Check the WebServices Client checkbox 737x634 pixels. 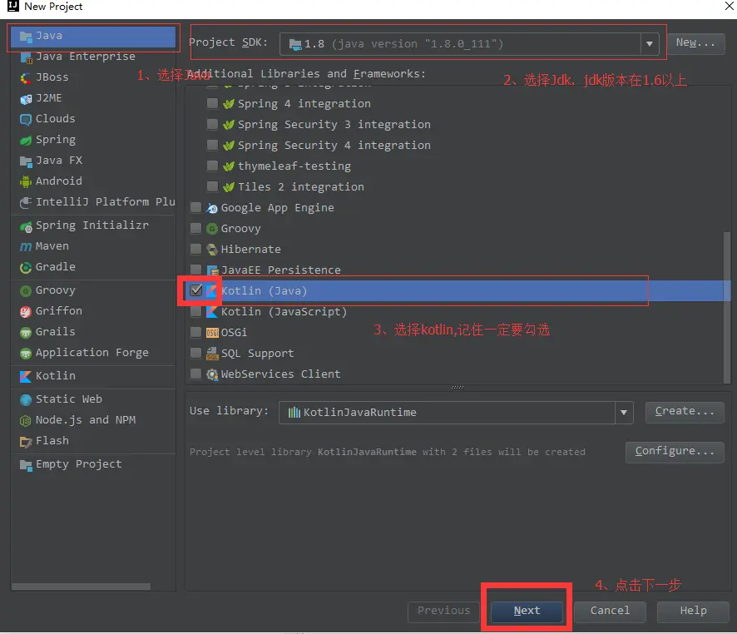pyautogui.click(x=195, y=374)
